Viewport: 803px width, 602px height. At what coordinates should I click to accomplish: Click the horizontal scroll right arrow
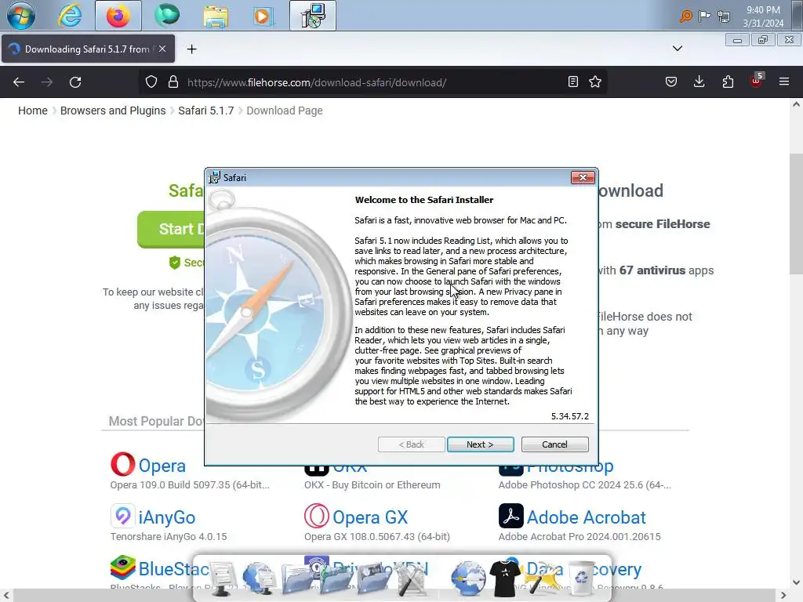click(x=783, y=596)
